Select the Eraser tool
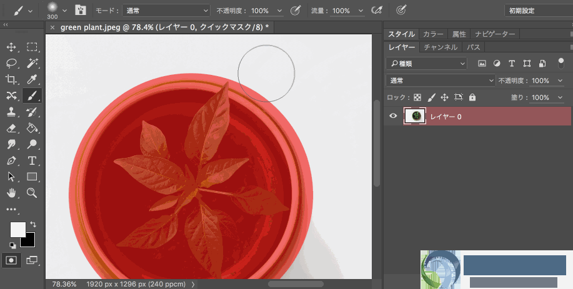Viewport: 573px width, 289px height. tap(11, 128)
